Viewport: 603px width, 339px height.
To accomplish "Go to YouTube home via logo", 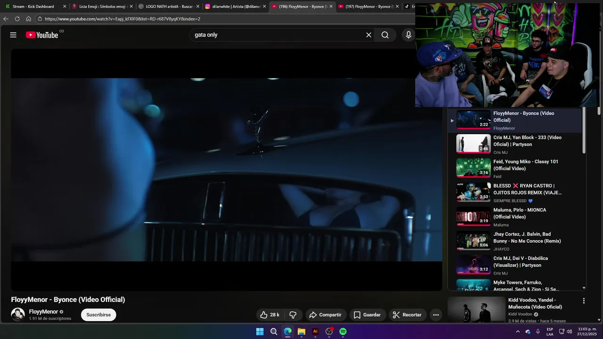I will pyautogui.click(x=42, y=35).
